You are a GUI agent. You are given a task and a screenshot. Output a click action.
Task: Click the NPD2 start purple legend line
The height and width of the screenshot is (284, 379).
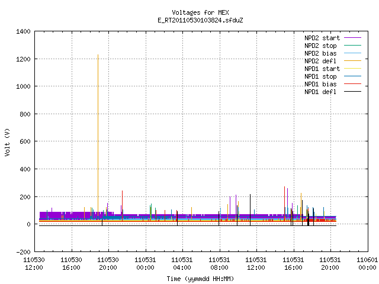click(353, 38)
